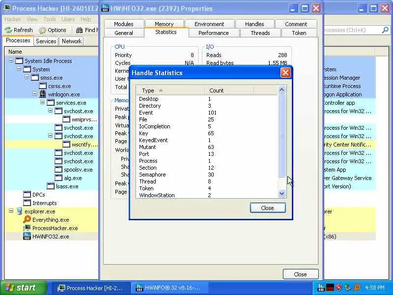The height and width of the screenshot is (295, 393).
Task: Open Process Hacker taskbar button
Action: (x=91, y=288)
